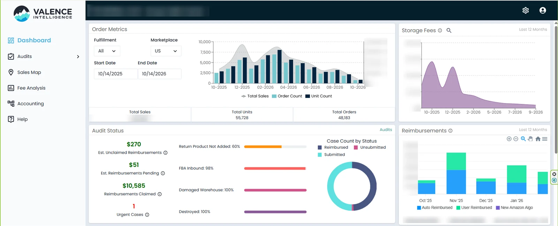The width and height of the screenshot is (558, 226).
Task: Click info icon beside Est. Reimbursements Pending
Action: tap(163, 173)
